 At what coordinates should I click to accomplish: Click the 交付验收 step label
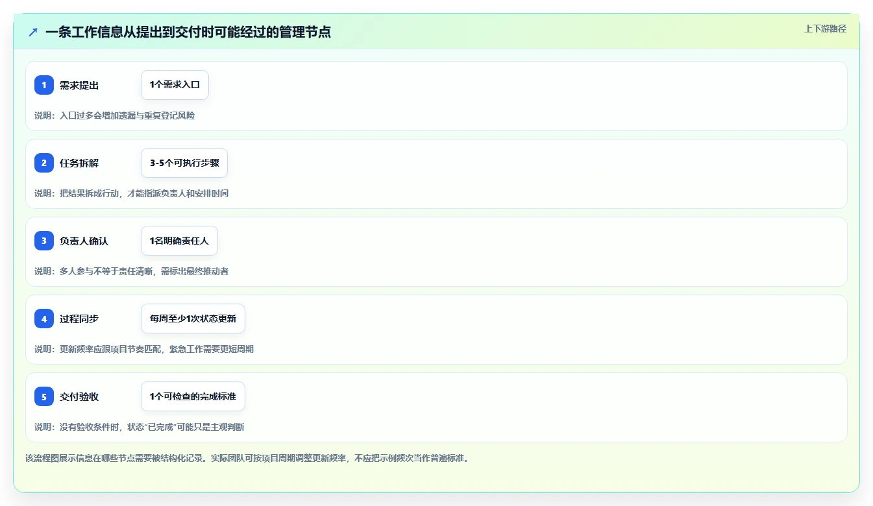click(x=79, y=396)
